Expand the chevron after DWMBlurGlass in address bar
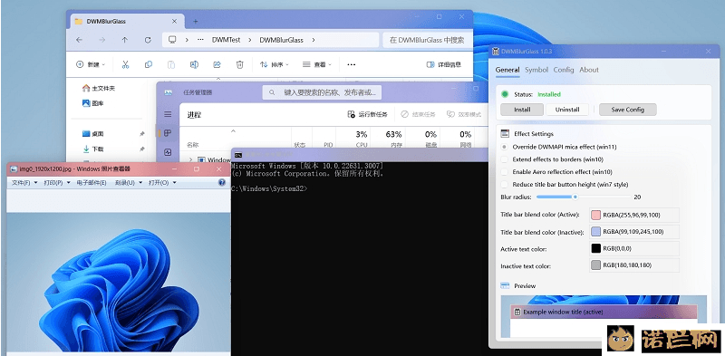 pyautogui.click(x=314, y=40)
